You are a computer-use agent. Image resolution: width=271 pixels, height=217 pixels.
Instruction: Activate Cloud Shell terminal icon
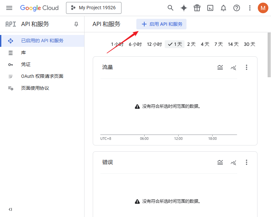coord(210,8)
